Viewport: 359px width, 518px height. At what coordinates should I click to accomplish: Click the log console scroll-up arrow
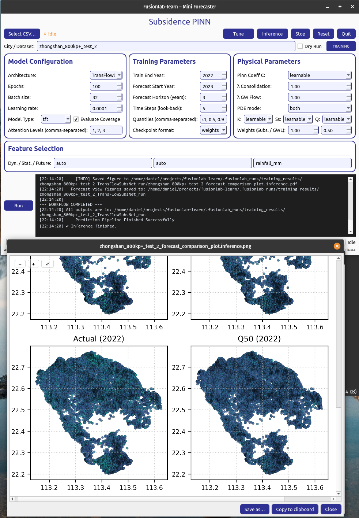[x=351, y=179]
